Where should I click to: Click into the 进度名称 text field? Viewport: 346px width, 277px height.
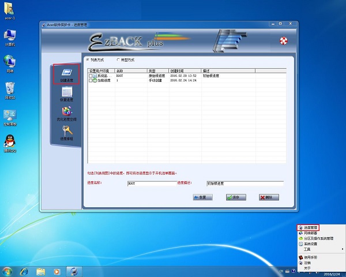click(x=151, y=183)
